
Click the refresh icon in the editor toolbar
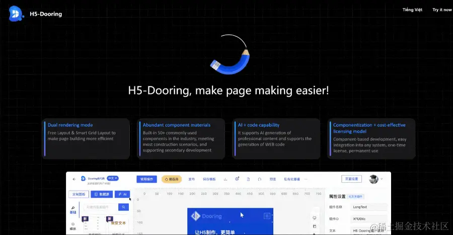coord(259,179)
